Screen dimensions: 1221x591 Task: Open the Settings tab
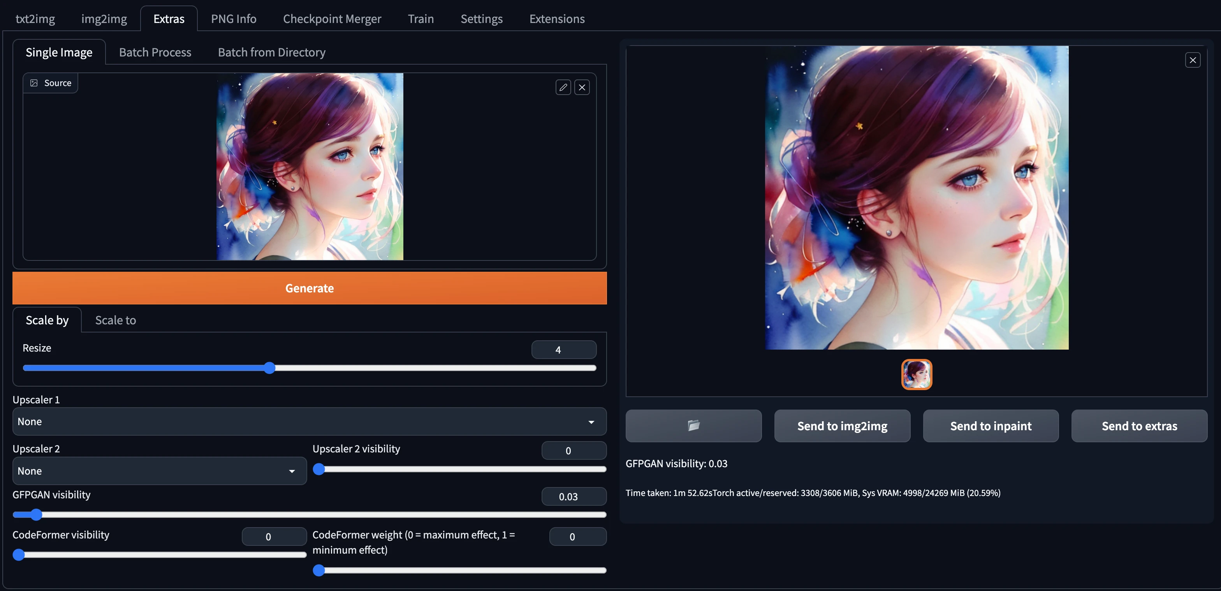(482, 19)
